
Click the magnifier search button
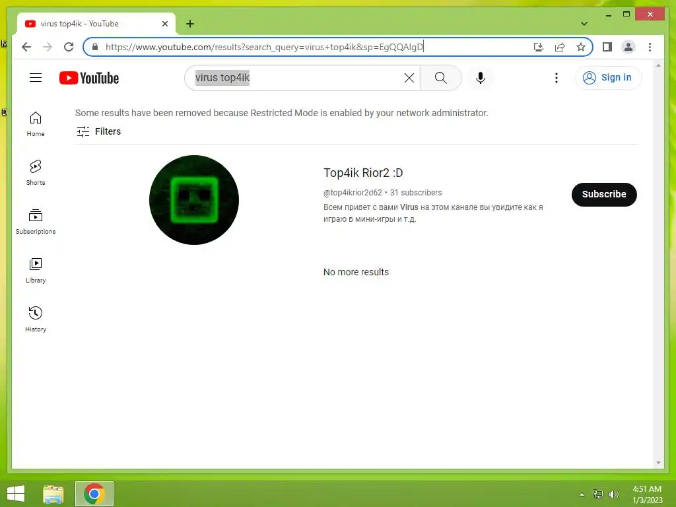[440, 78]
